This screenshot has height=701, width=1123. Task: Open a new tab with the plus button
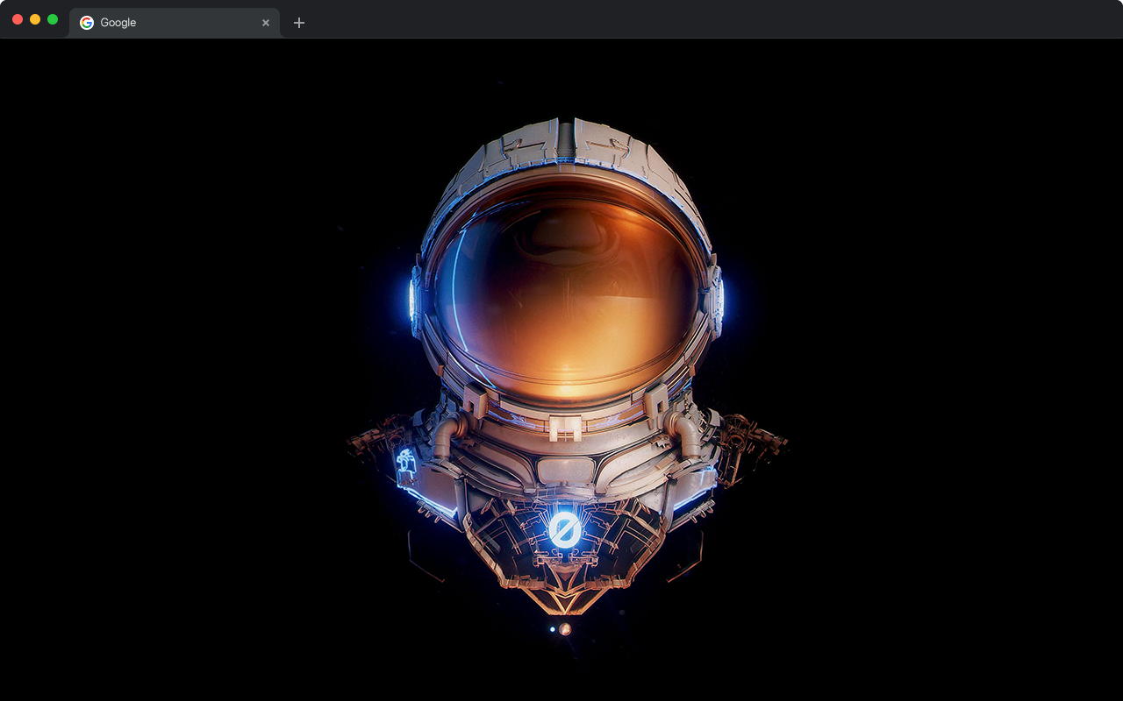coord(299,23)
